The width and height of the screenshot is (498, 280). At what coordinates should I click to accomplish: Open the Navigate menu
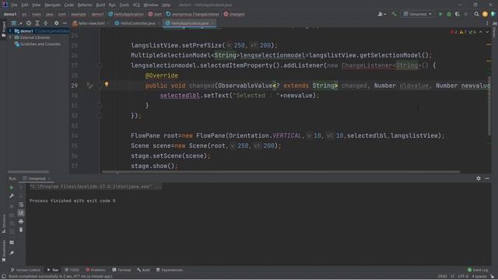click(52, 5)
